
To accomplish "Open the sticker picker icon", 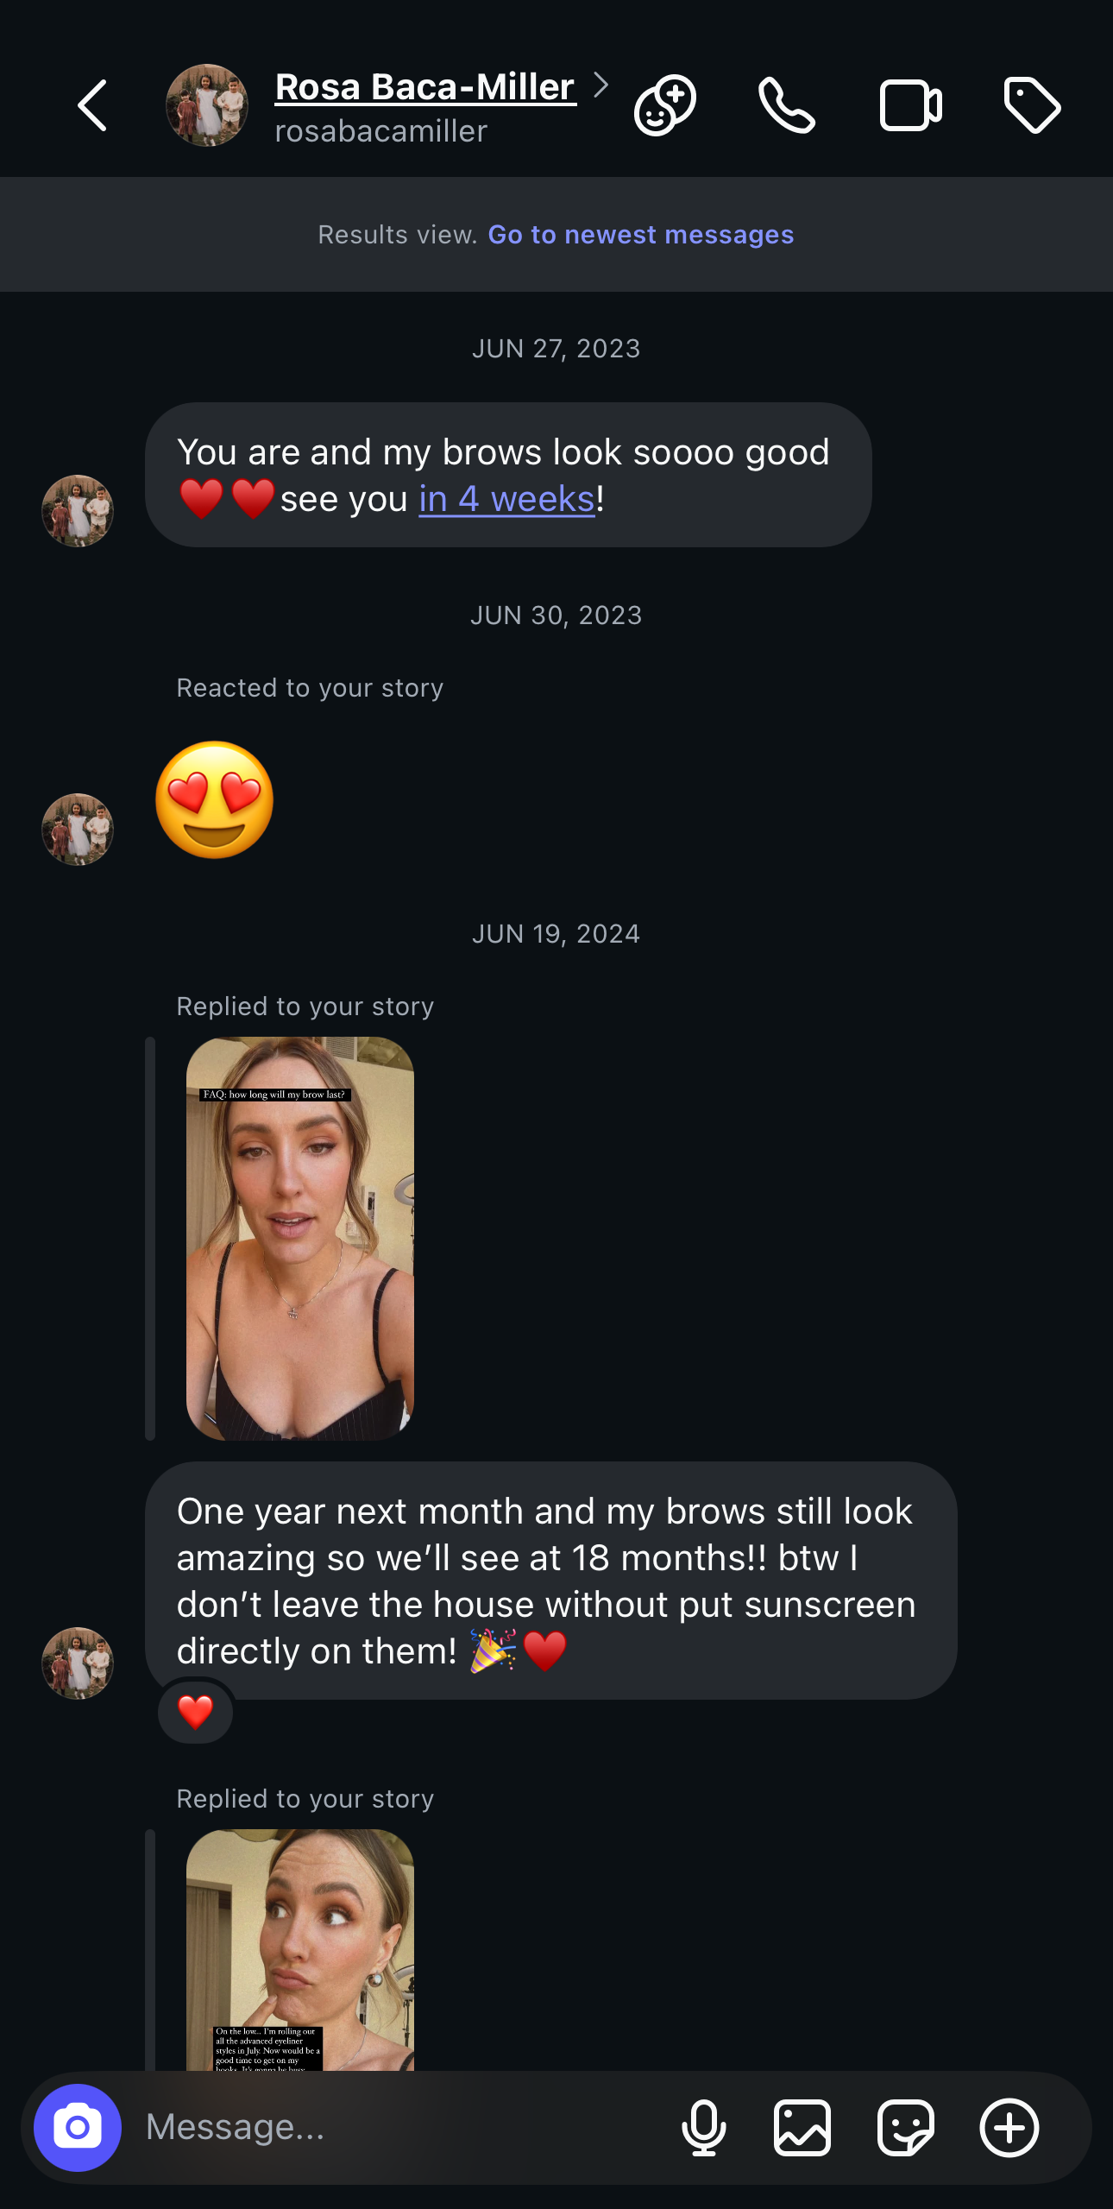I will pyautogui.click(x=906, y=2127).
